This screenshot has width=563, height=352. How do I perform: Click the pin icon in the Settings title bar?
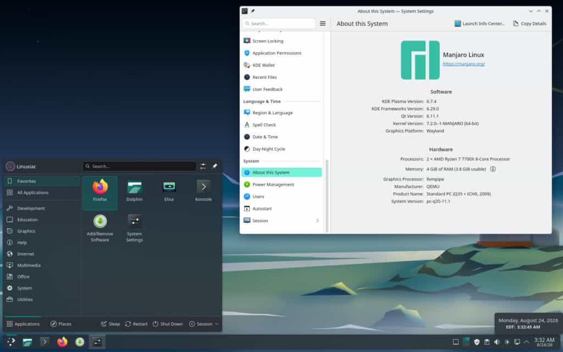[x=253, y=11]
